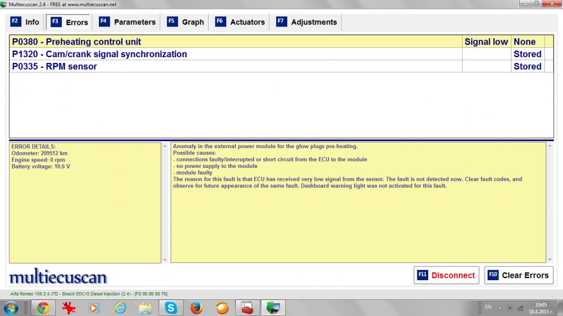Go to the Actuators tab

click(x=240, y=22)
